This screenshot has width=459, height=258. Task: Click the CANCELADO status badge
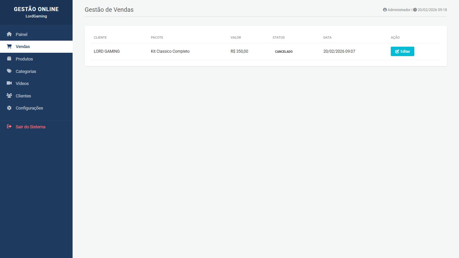[x=284, y=52]
